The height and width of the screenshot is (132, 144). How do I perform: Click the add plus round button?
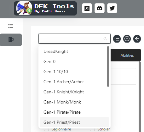pyautogui.click(x=127, y=39)
